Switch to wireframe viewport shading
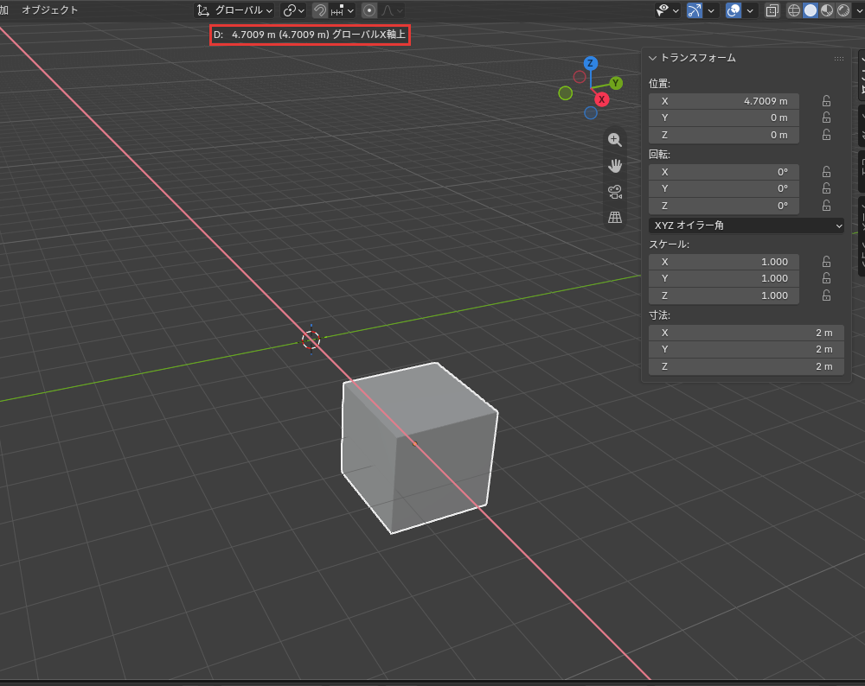This screenshot has height=686, width=865. [794, 10]
